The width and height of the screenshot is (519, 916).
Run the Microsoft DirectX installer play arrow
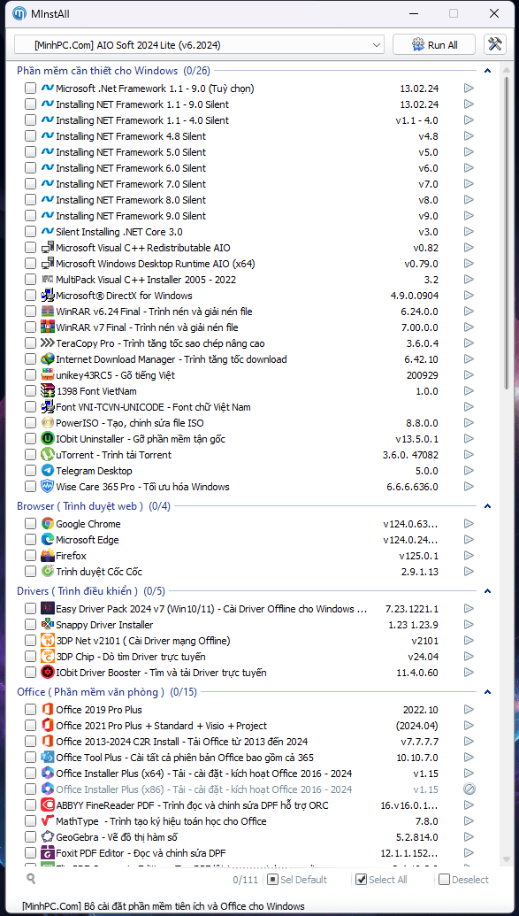(469, 296)
